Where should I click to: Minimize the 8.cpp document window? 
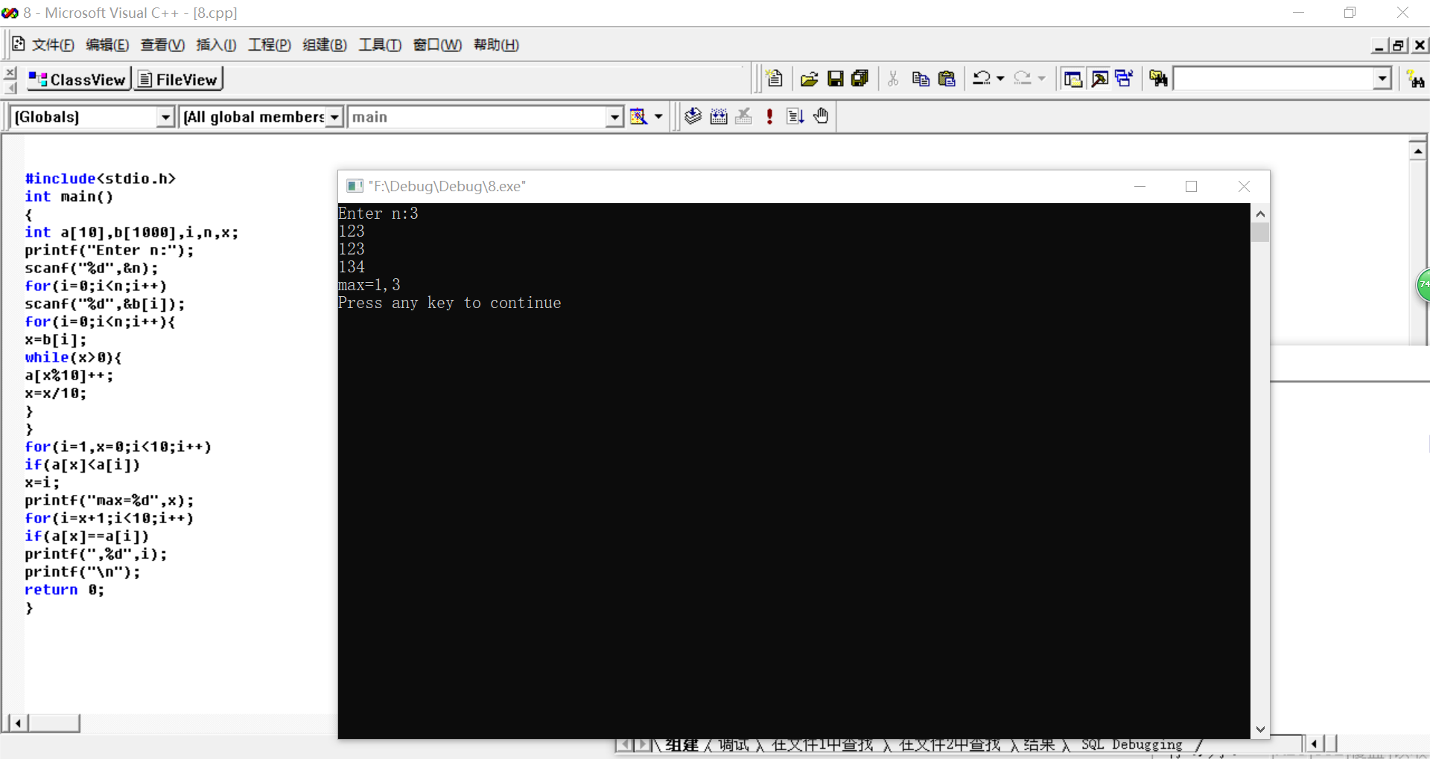(x=1379, y=45)
